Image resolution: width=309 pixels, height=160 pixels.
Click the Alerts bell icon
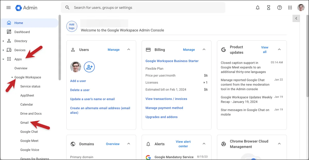pyautogui.click(x=148, y=144)
